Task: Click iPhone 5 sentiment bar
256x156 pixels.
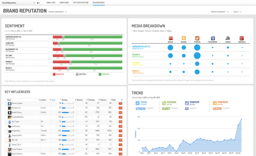Action: [x=87, y=62]
